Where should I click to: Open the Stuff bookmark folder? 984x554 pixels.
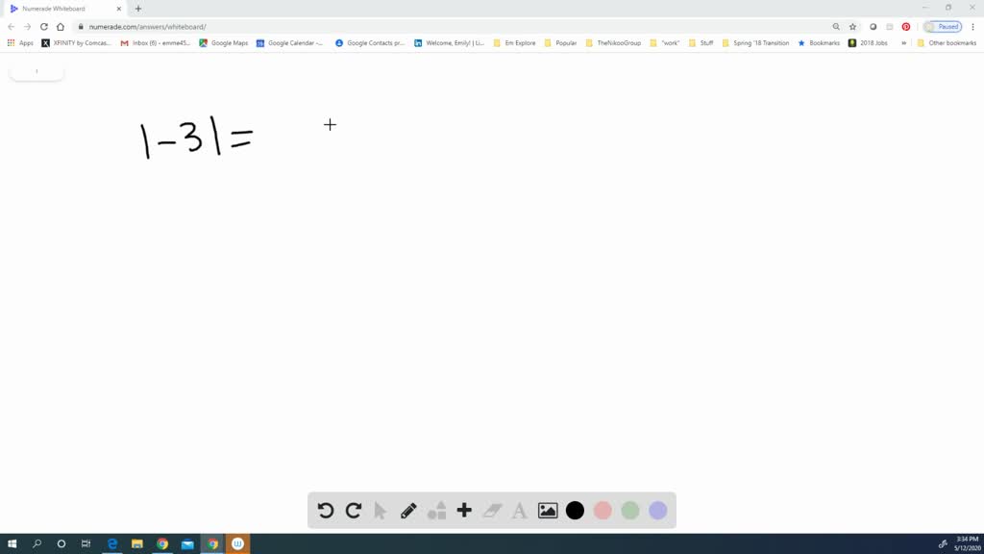click(x=701, y=43)
